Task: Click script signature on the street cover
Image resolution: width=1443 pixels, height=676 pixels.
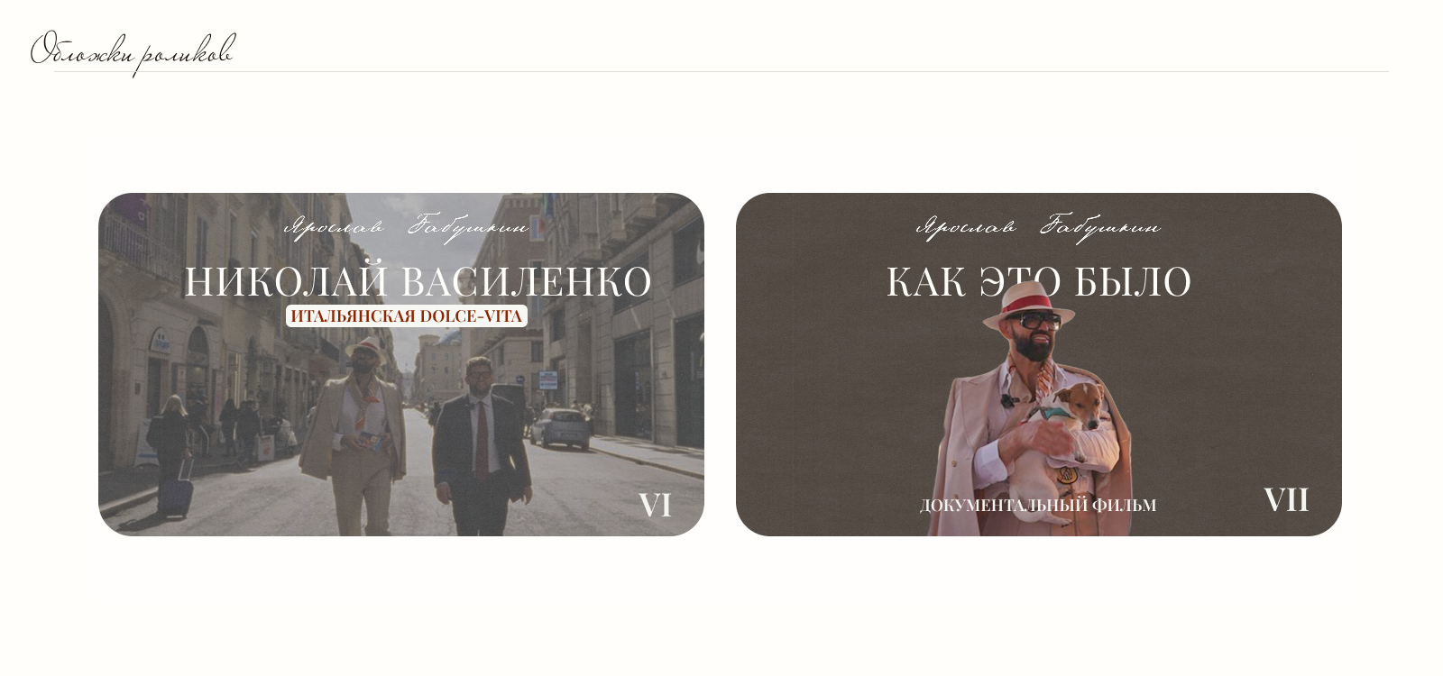Action: [407, 226]
